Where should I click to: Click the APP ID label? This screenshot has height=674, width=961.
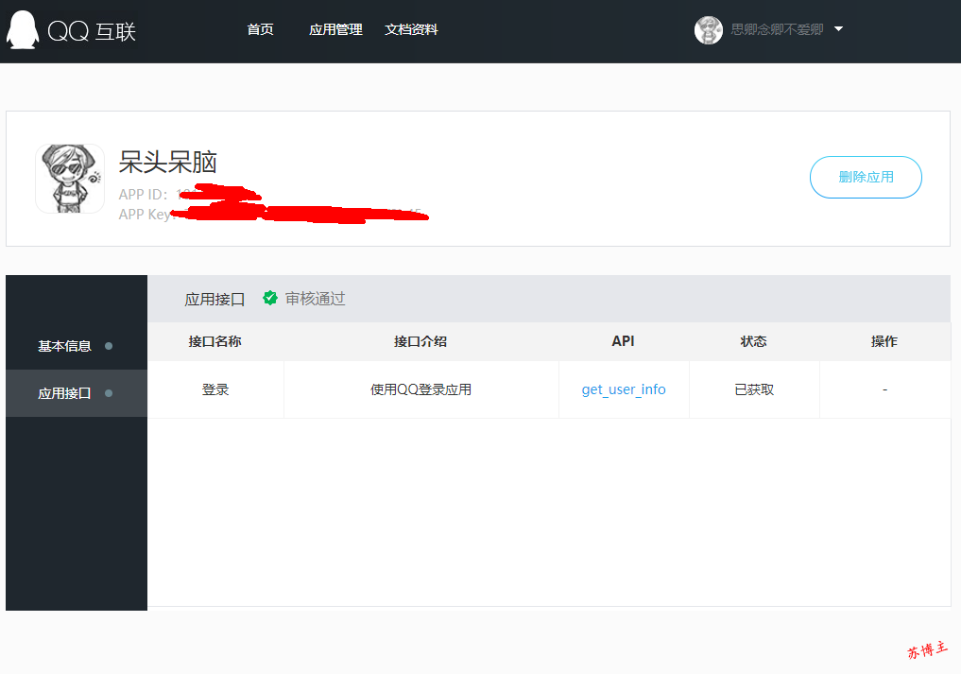tap(143, 195)
